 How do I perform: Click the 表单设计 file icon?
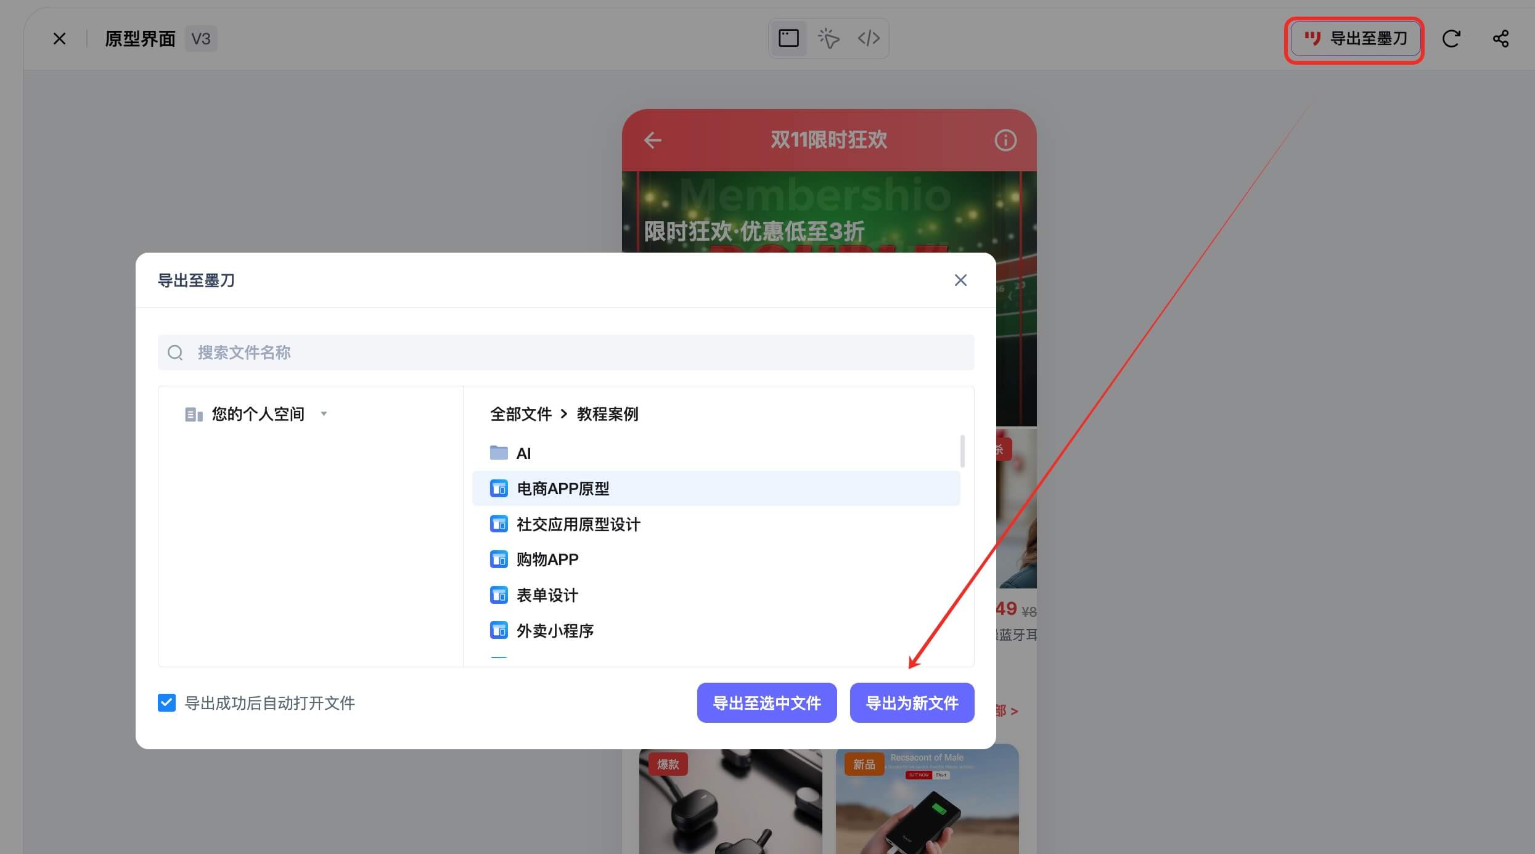pyautogui.click(x=499, y=595)
